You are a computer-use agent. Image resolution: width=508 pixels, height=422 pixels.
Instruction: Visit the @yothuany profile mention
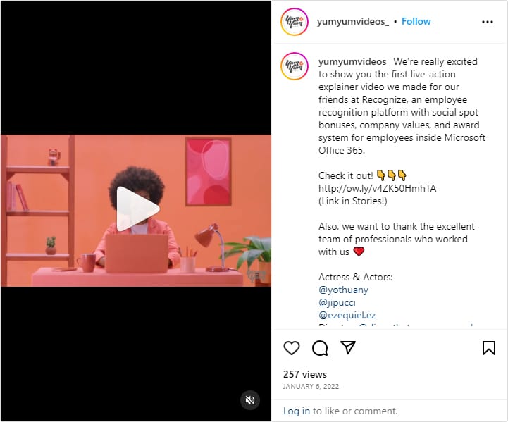click(343, 290)
